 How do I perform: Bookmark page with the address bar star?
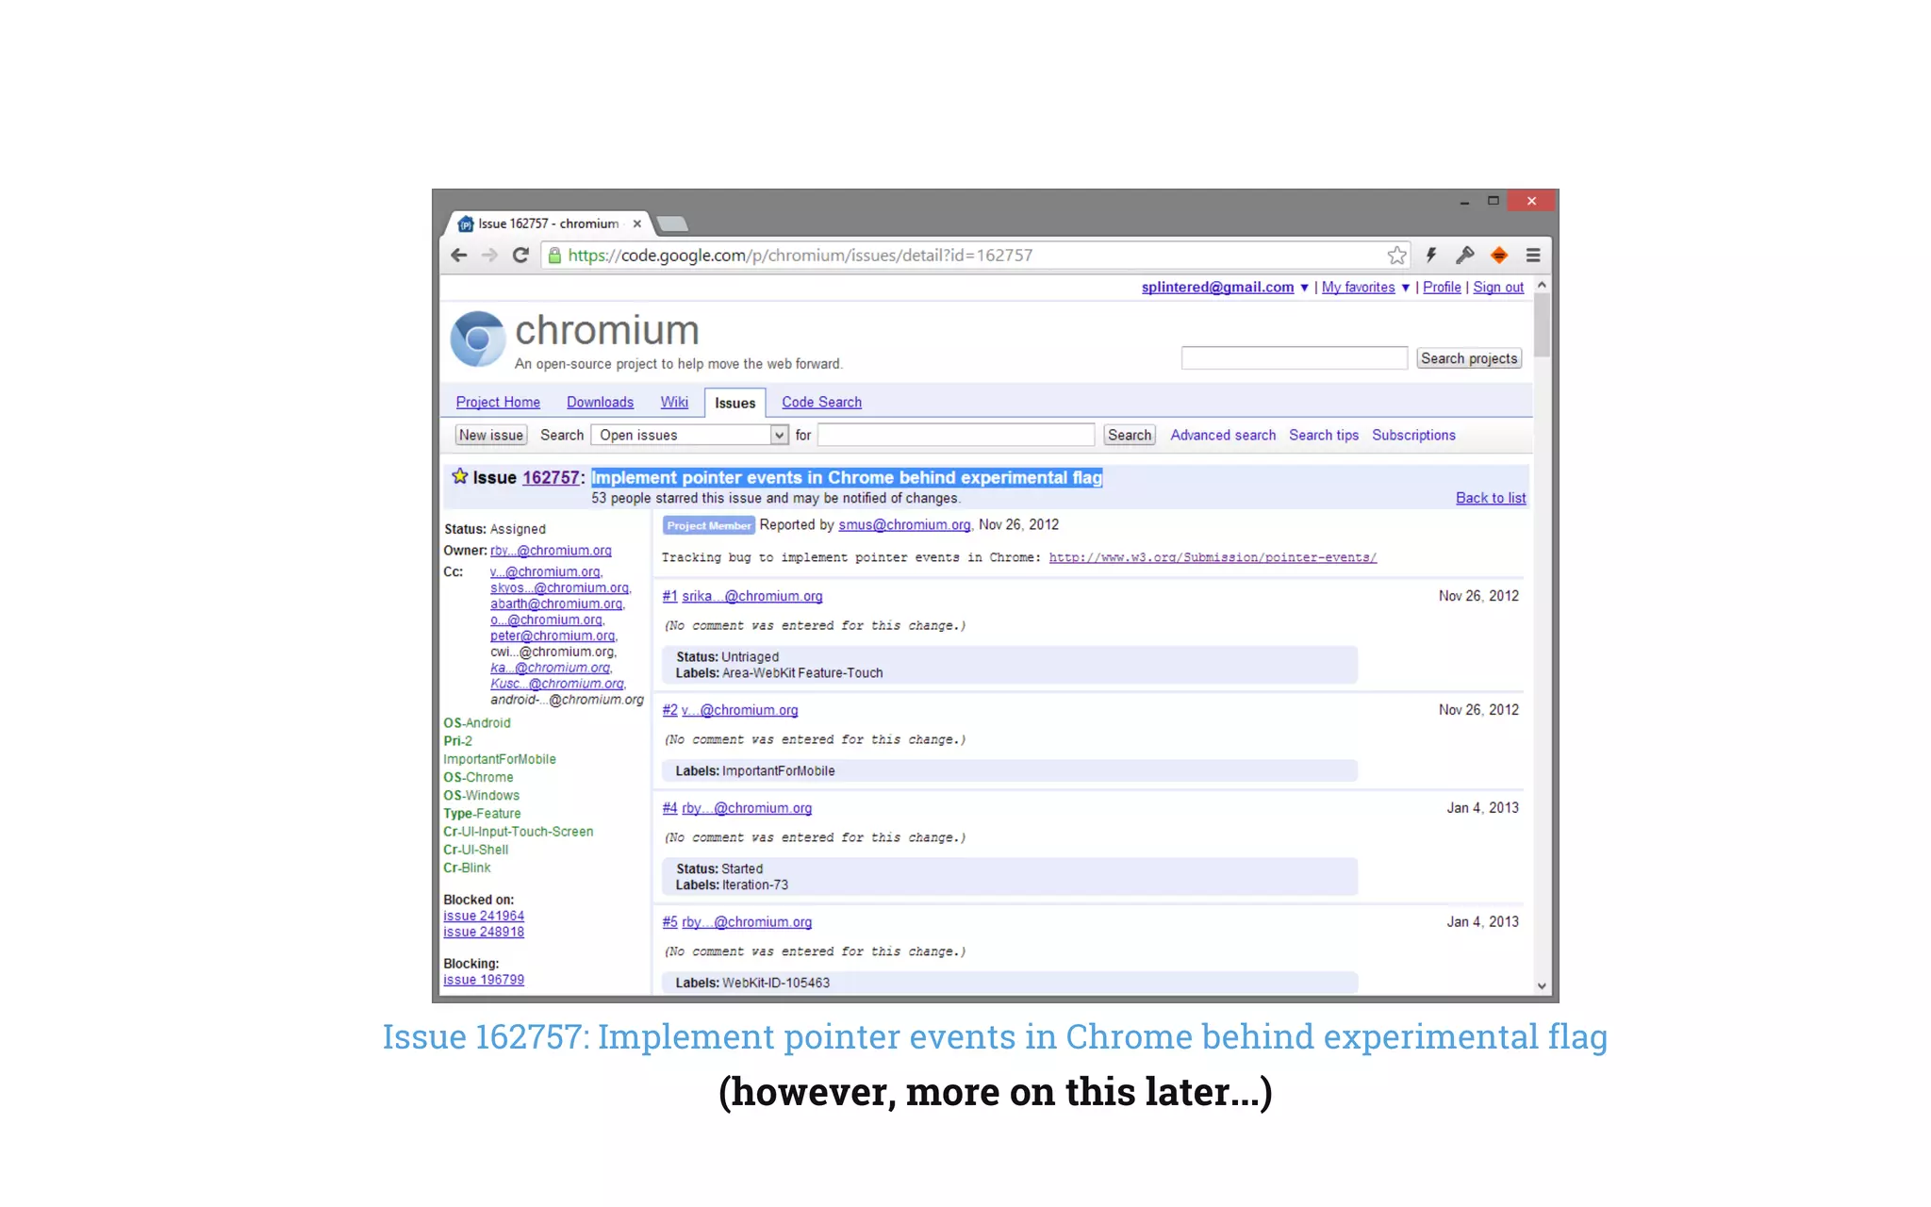click(x=1396, y=256)
